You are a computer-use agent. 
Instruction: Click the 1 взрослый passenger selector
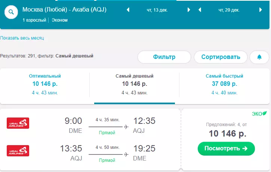(x=34, y=20)
